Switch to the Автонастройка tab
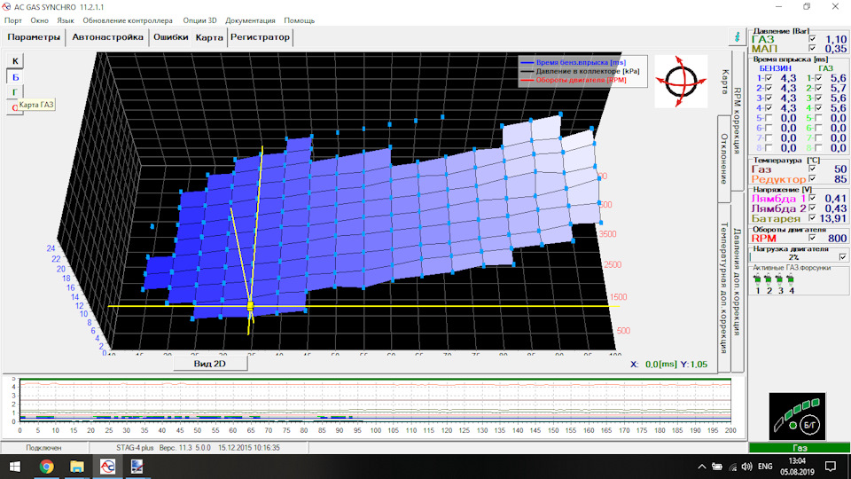 (107, 37)
